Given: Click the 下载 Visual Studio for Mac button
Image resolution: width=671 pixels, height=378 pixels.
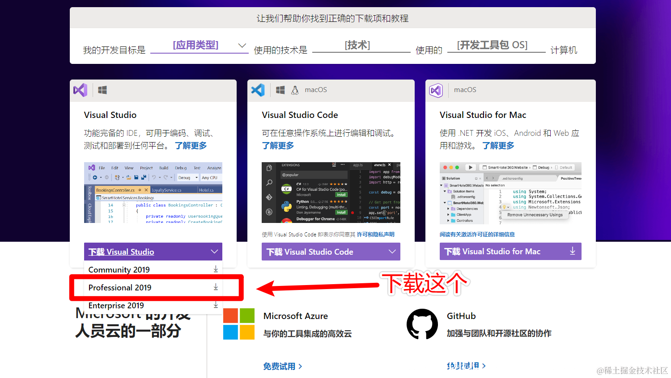Looking at the screenshot, I should [x=501, y=251].
